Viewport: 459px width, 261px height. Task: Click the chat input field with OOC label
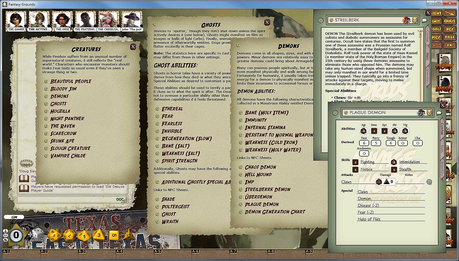pyautogui.click(x=71, y=199)
